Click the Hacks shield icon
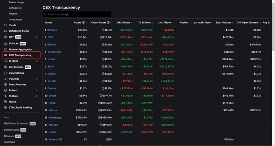 (x=5, y=102)
